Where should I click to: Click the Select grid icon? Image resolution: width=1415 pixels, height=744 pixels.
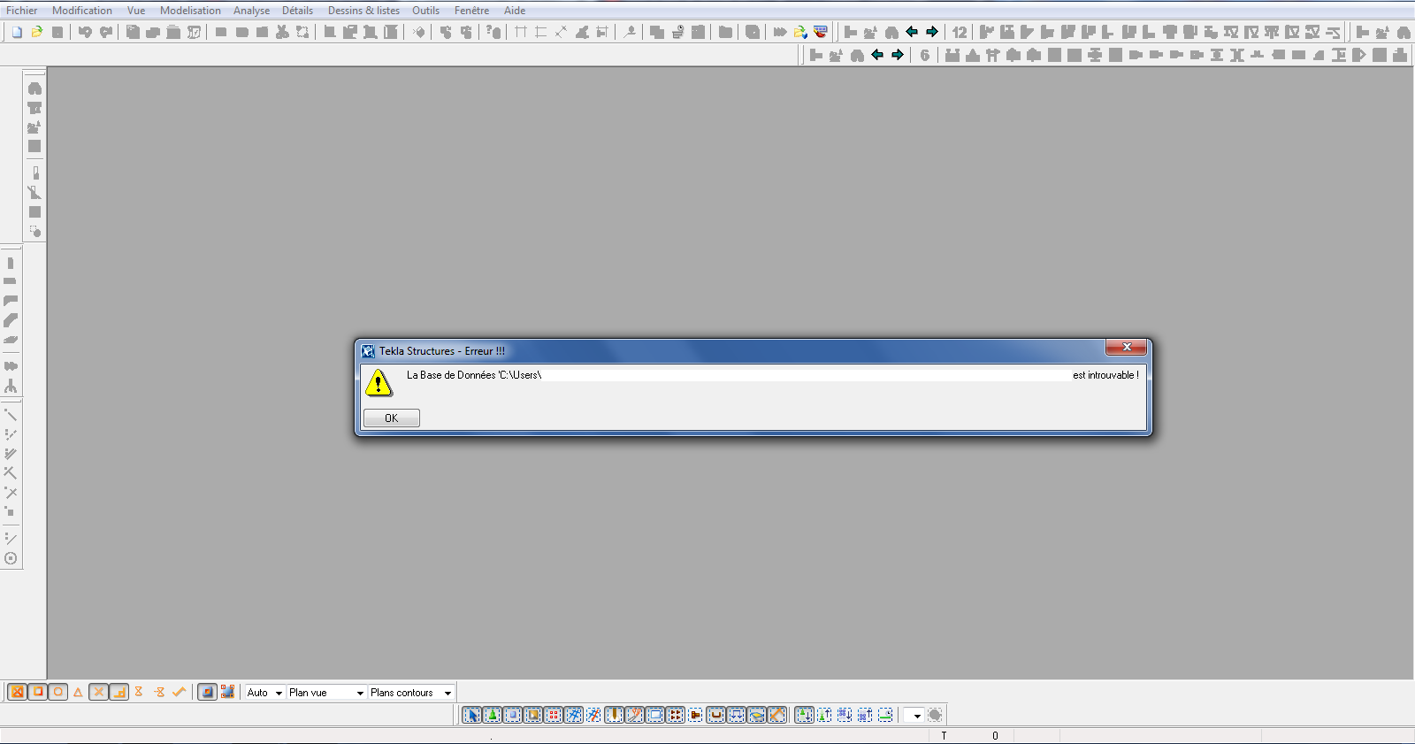click(574, 715)
